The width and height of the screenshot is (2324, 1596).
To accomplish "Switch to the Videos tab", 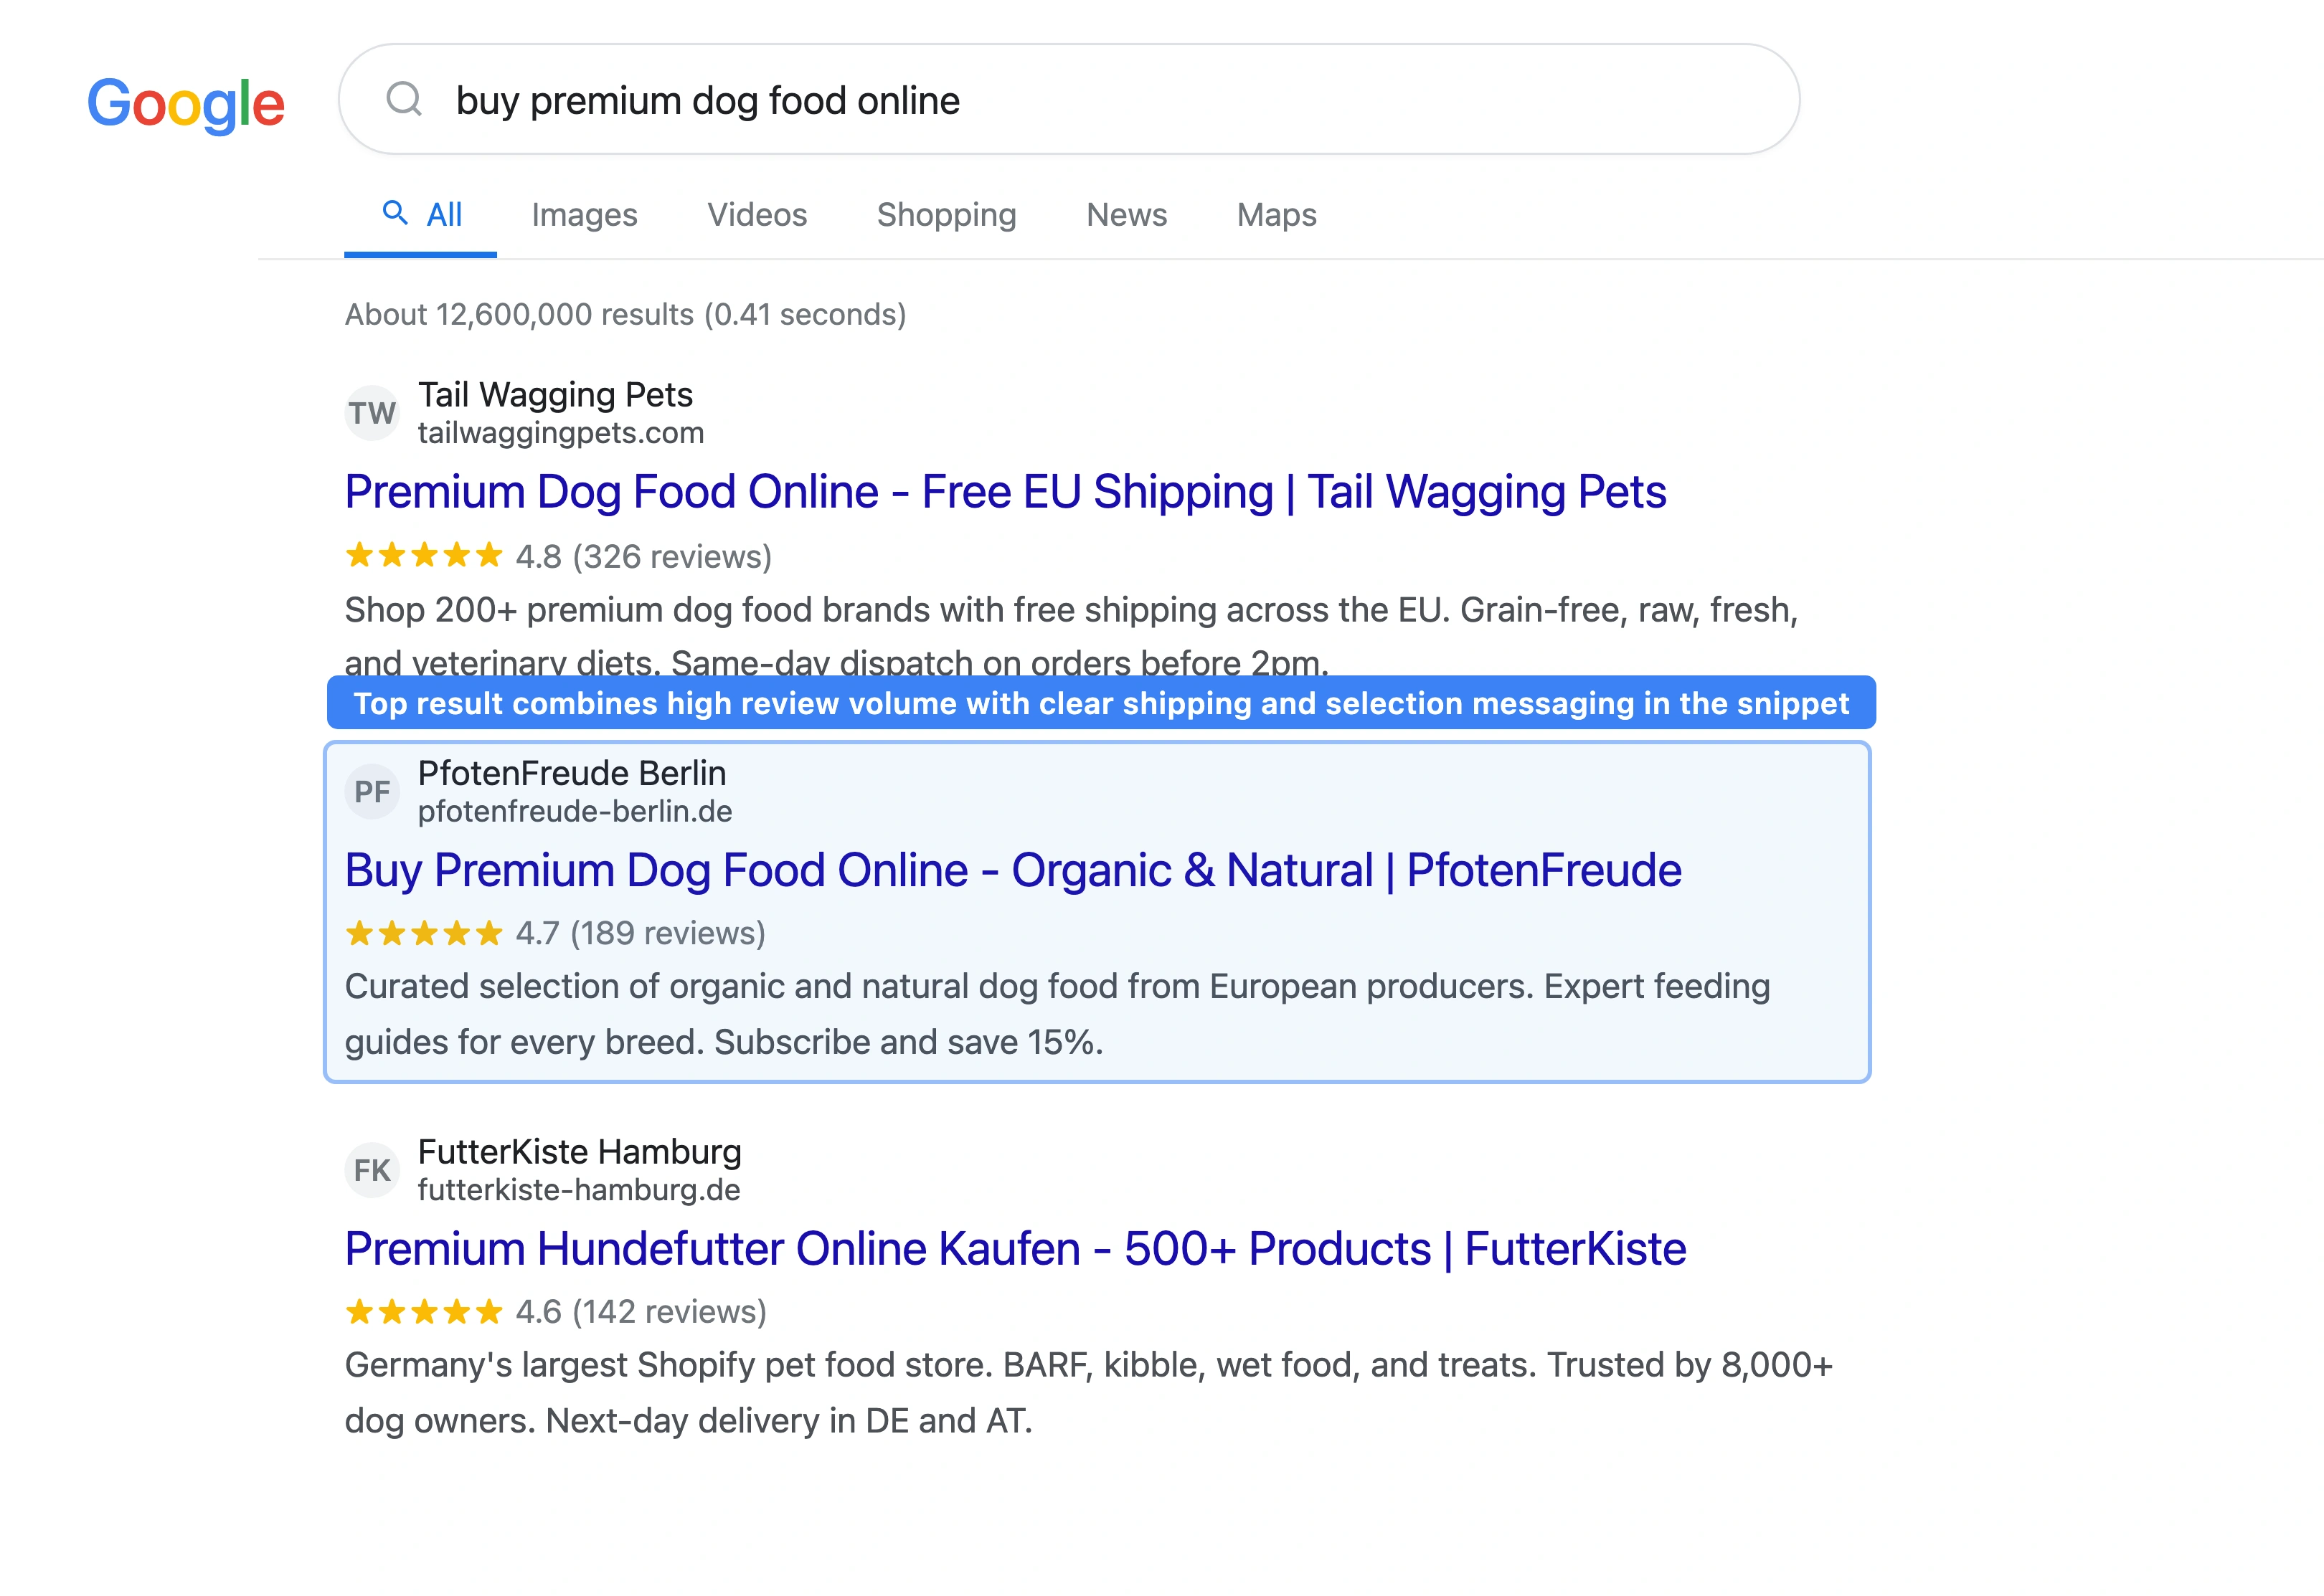I will (x=756, y=214).
